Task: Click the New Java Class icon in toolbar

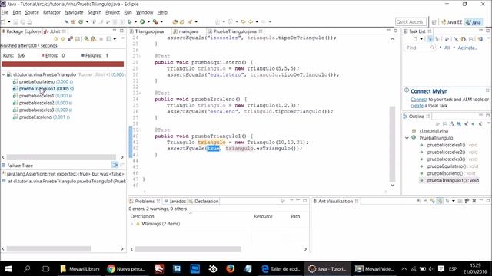Action: (81, 21)
